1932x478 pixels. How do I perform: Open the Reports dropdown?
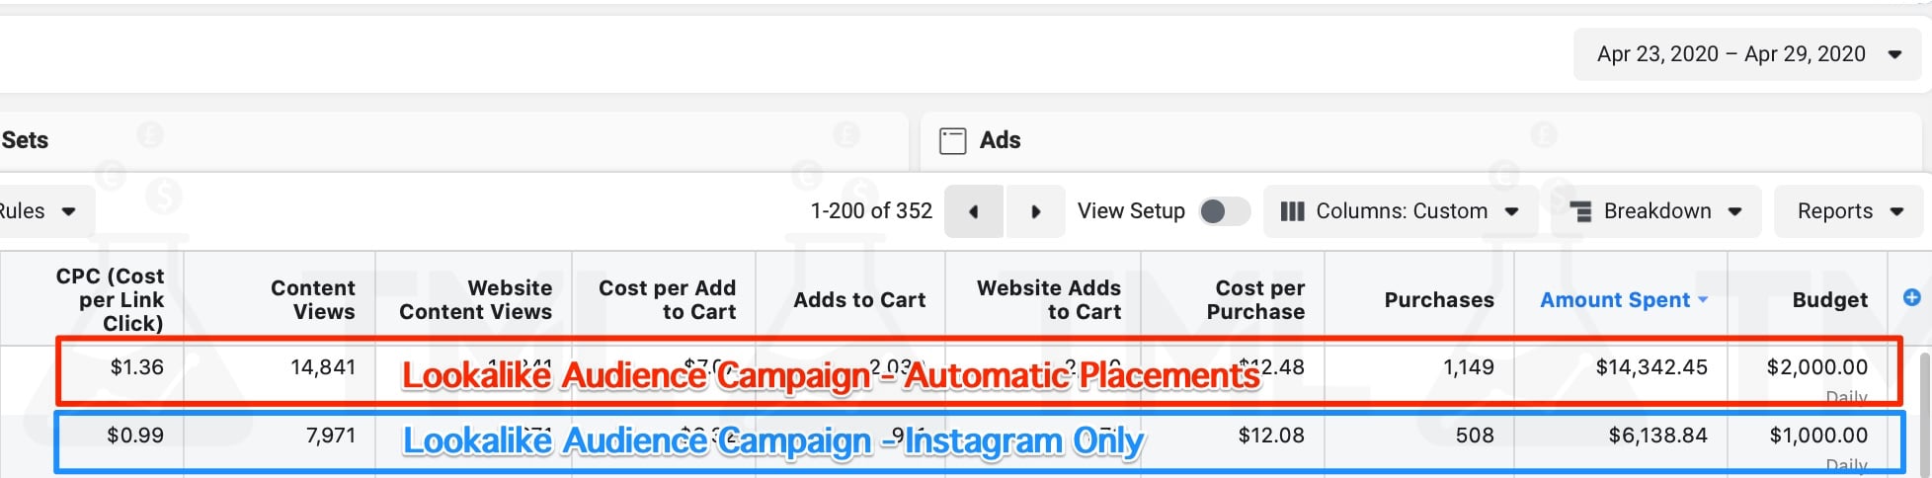1849,211
